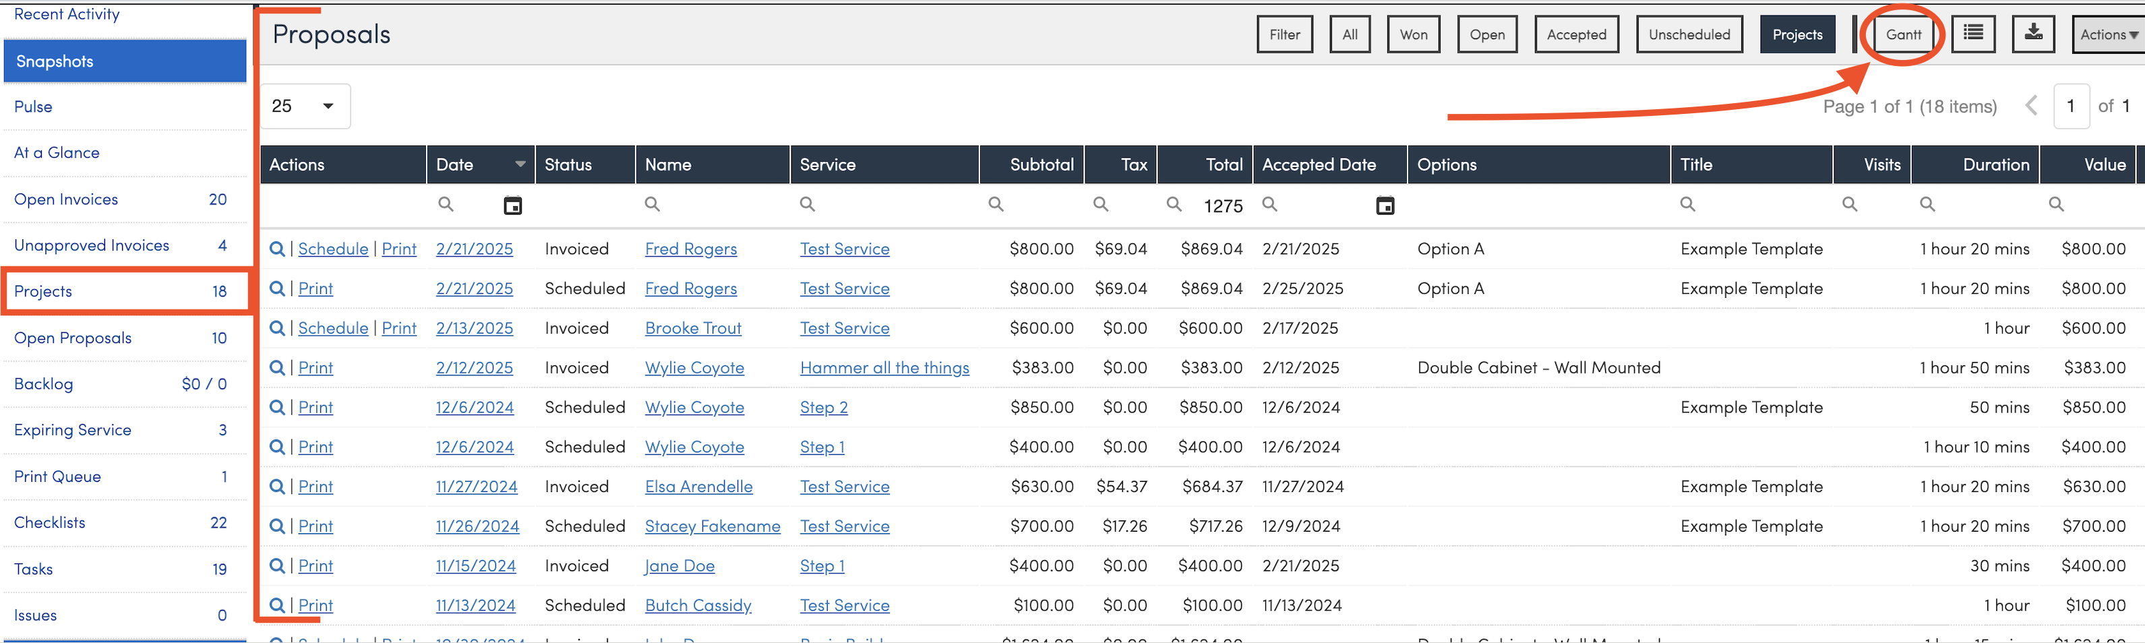Filter proposals by Won
This screenshot has width=2145, height=643.
pyautogui.click(x=1413, y=34)
